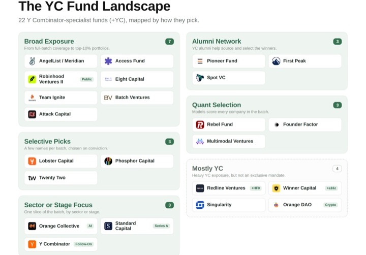Click the Founder Factor name text
This screenshot has width=366, height=255.
300,124
